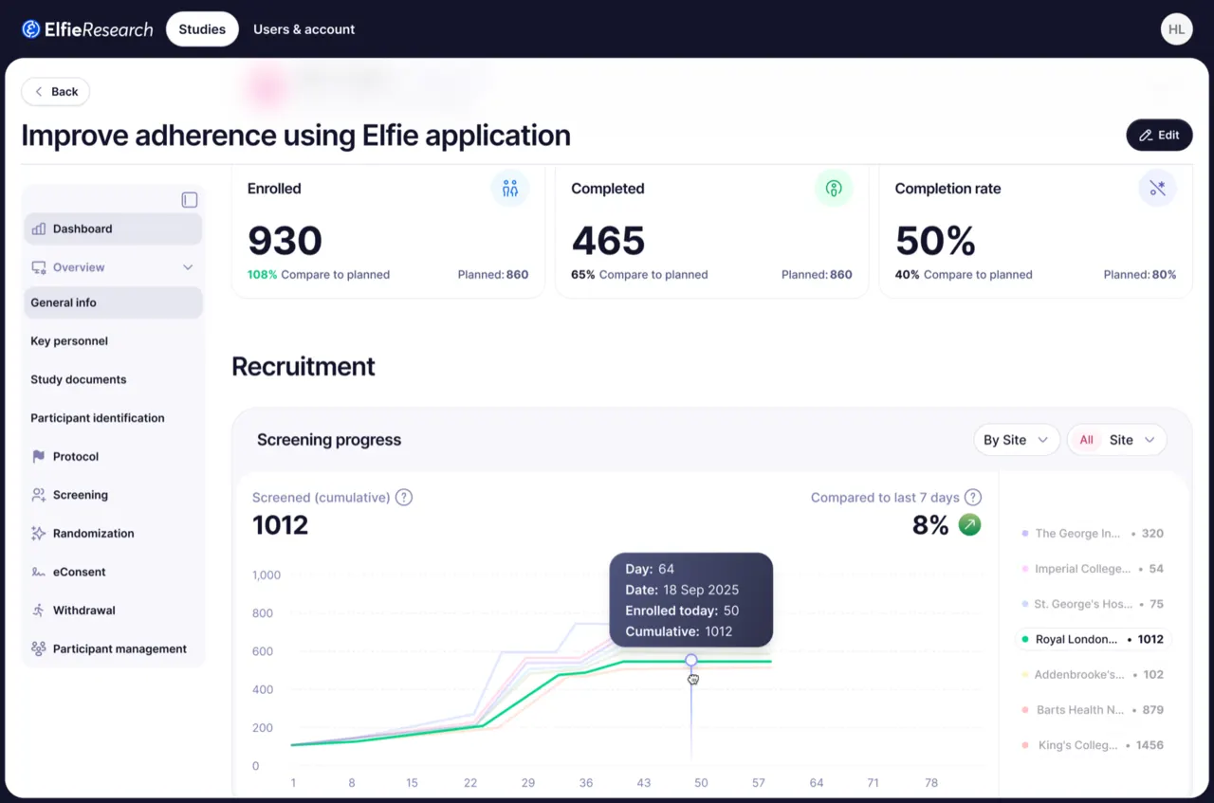Open the All Site filter dropdown
The width and height of the screenshot is (1214, 803).
click(1117, 440)
